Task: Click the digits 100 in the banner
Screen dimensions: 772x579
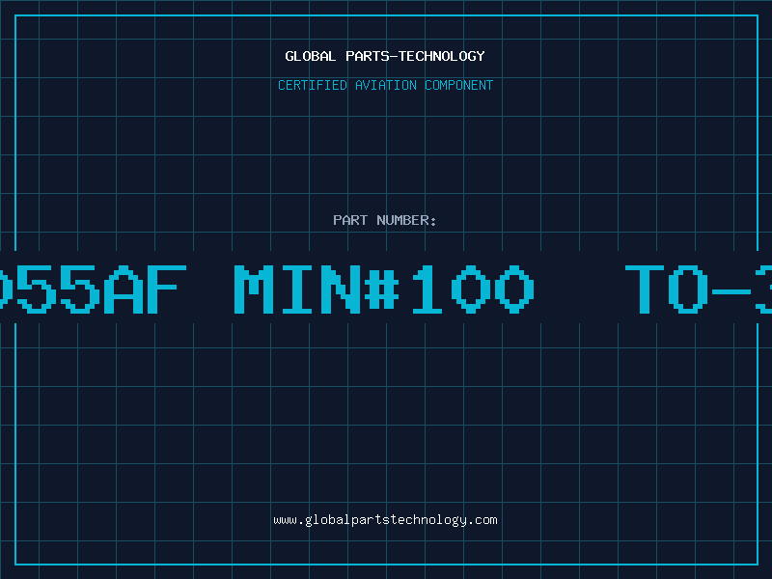Action: coord(474,289)
